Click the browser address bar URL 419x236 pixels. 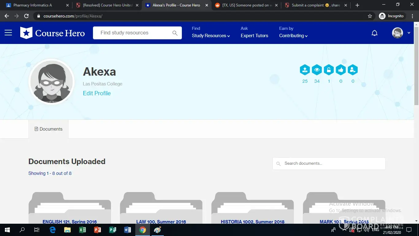(x=73, y=16)
